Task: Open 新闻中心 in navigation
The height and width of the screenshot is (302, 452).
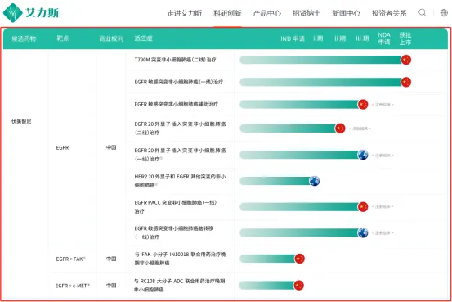Action: [346, 13]
